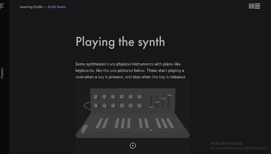Click the 'Playing the synth' heading
The height and width of the screenshot is (154, 271).
click(x=120, y=42)
